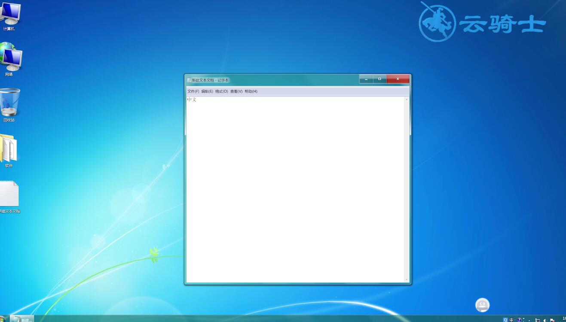Click the Notepad scroll up arrow
Screen dimensions: 566x322
coord(407,100)
